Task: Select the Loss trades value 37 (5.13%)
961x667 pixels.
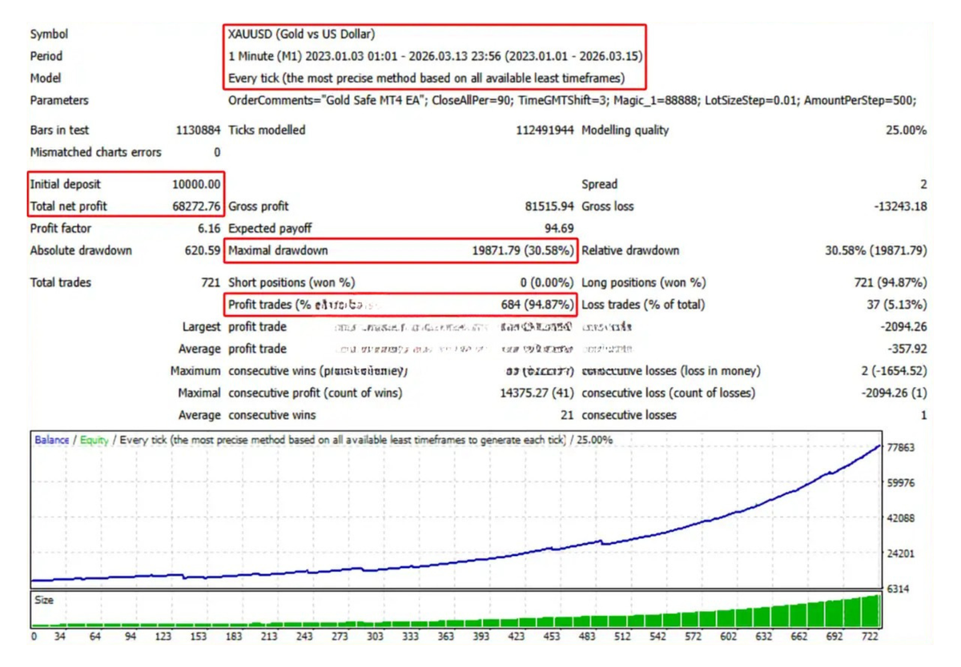Action: point(895,305)
